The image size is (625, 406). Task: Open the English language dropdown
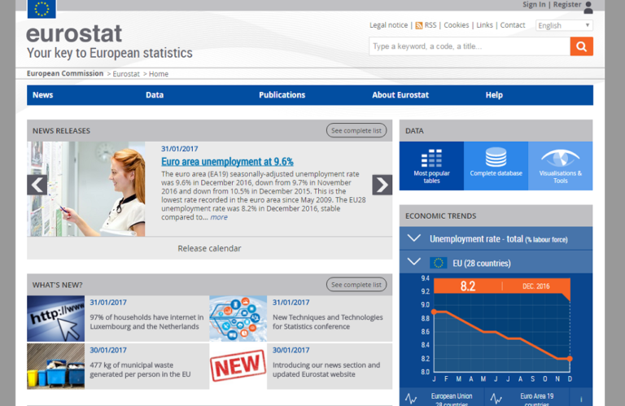(x=564, y=25)
